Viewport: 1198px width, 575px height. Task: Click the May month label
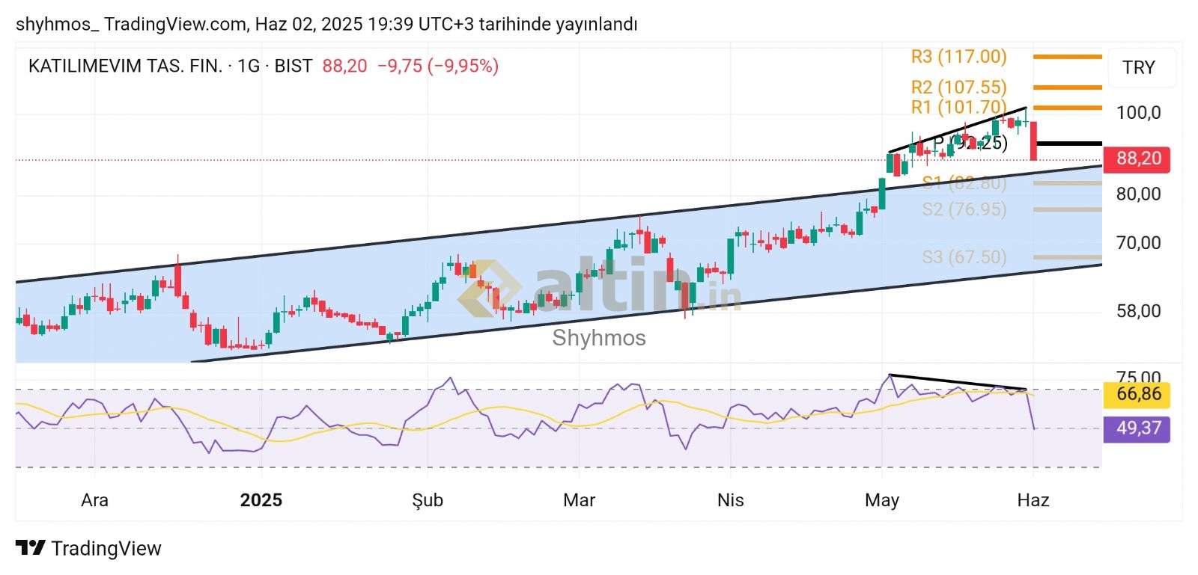click(x=881, y=500)
